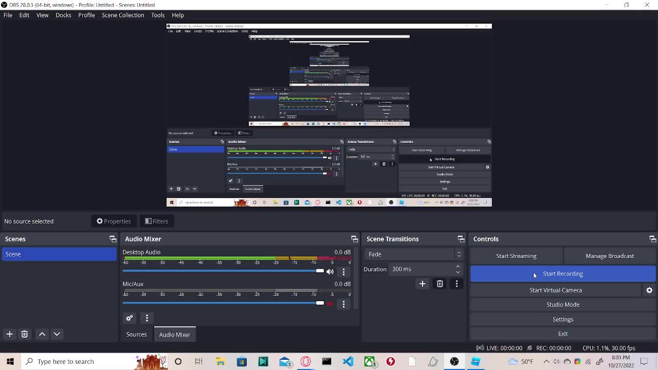Undock the Audio Mixer panel
The image size is (658, 370).
pyautogui.click(x=354, y=239)
